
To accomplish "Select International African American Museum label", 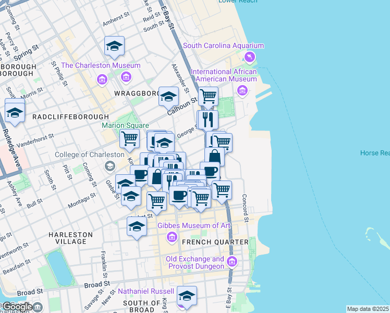I will pyautogui.click(x=224, y=76).
